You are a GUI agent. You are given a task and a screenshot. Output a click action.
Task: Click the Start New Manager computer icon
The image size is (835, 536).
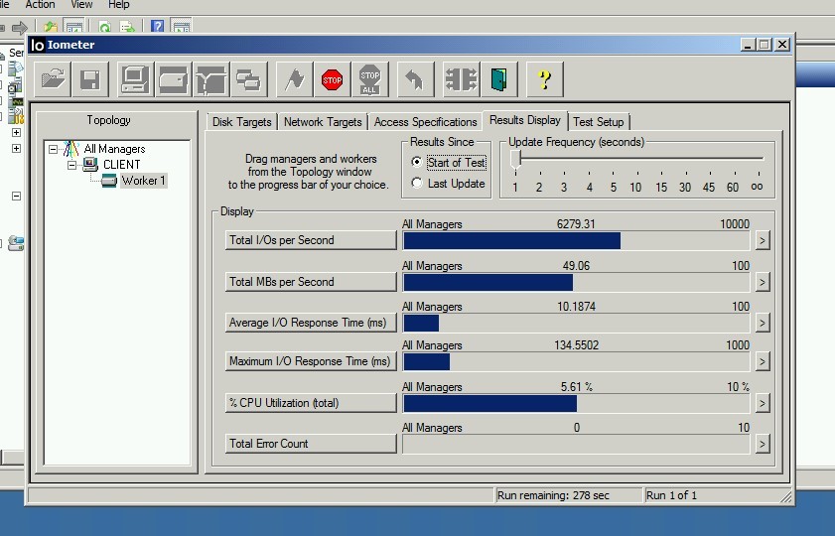pos(134,78)
